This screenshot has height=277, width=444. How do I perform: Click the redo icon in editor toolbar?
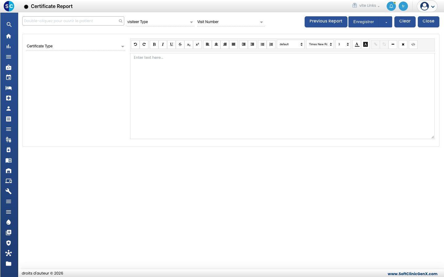click(x=144, y=44)
